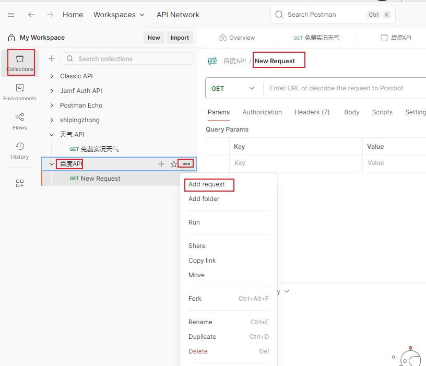Click the hamburger menu icon
This screenshot has height=366, width=426.
point(11,15)
